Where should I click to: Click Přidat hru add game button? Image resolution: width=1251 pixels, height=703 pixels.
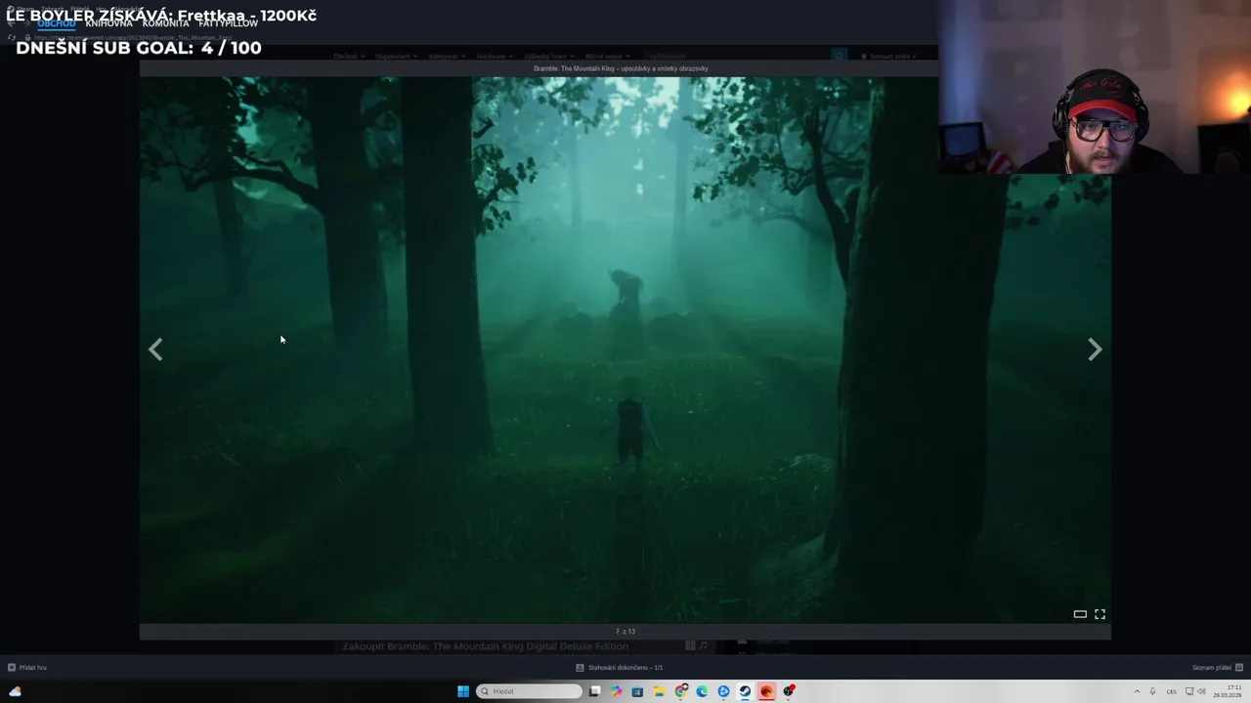pyautogui.click(x=27, y=668)
